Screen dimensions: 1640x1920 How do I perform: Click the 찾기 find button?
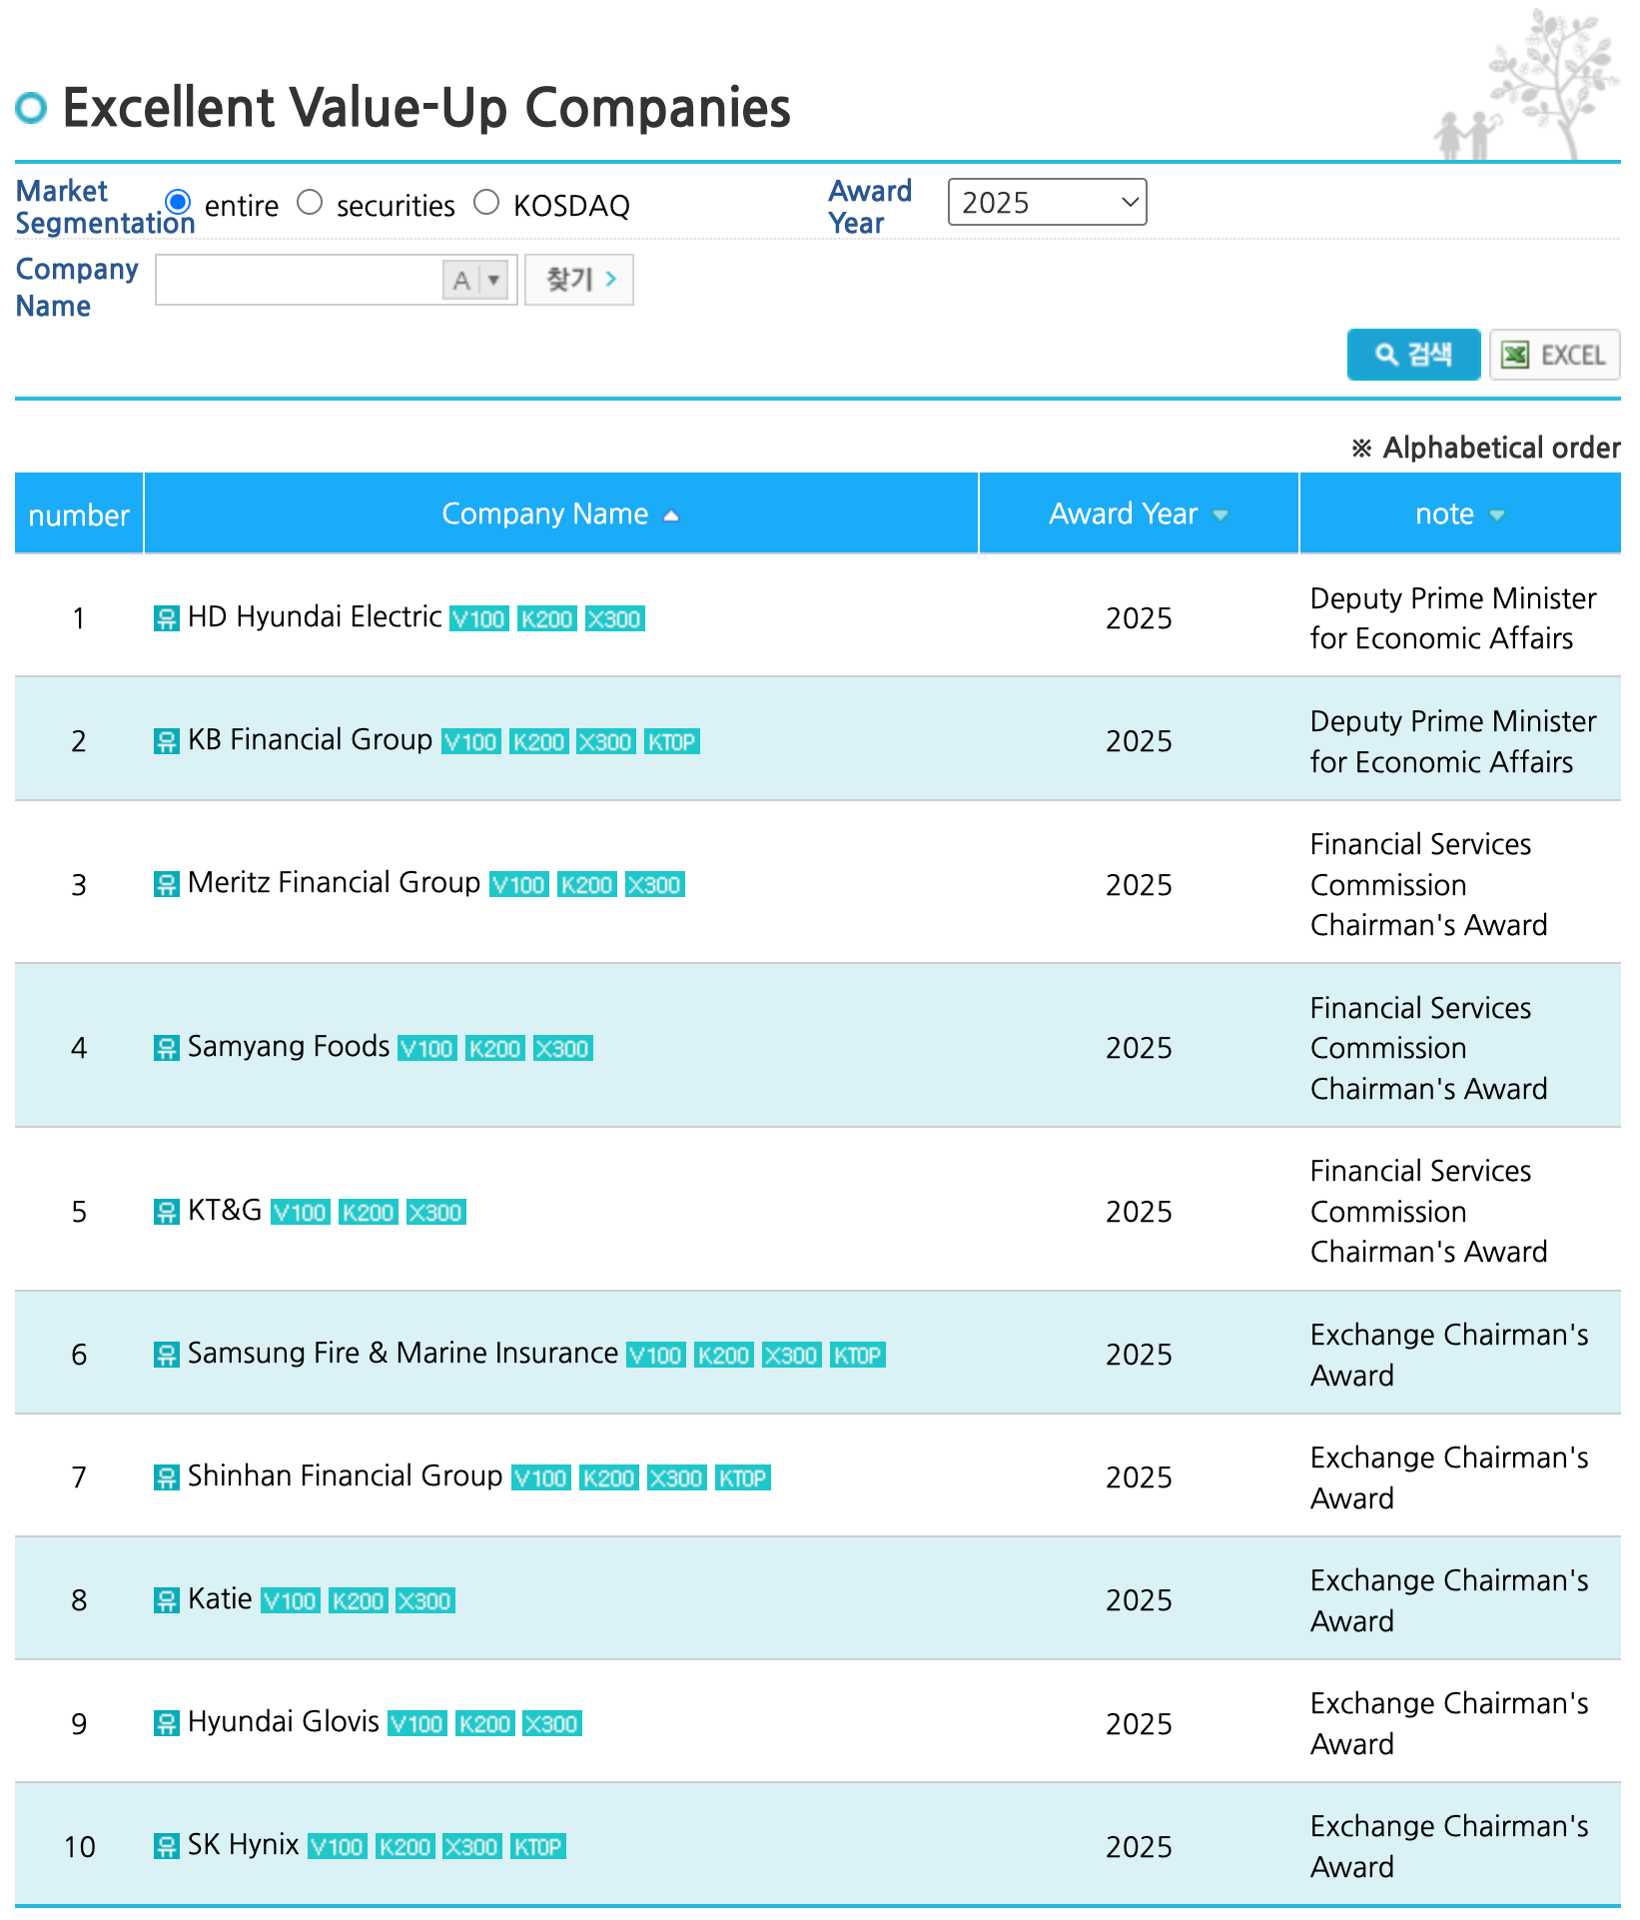tap(579, 281)
